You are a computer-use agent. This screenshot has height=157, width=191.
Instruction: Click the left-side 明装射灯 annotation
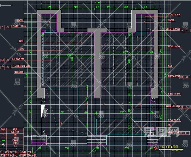tap(20, 20)
